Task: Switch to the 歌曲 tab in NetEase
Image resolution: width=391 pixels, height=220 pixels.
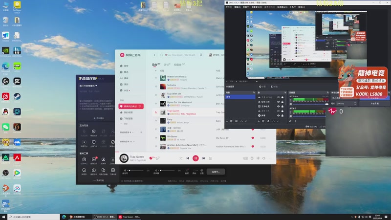Action: click(155, 65)
